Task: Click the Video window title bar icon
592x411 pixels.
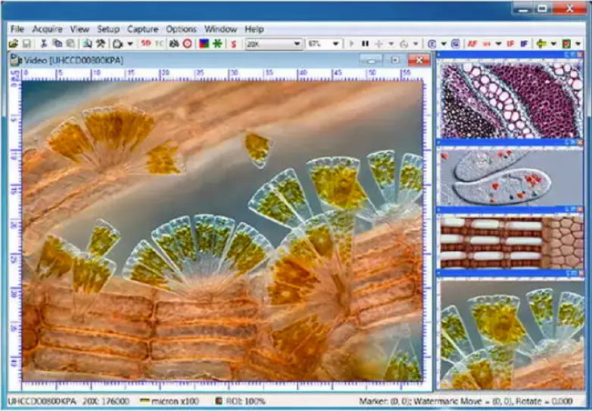Action: (x=15, y=61)
